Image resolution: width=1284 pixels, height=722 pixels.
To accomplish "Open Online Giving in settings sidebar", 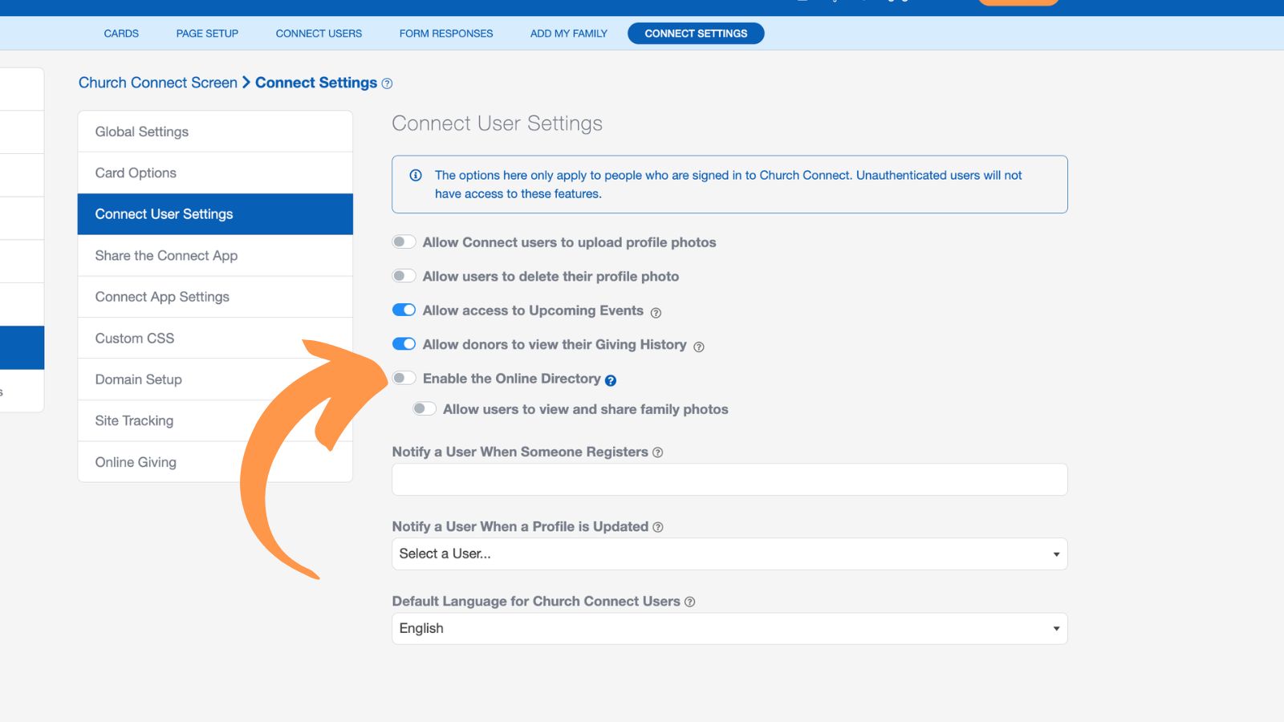I will 136,462.
